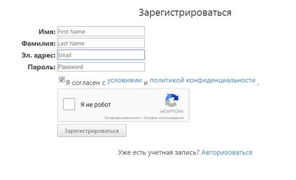Click the Password input field
The image size is (296, 180).
click(x=101, y=67)
